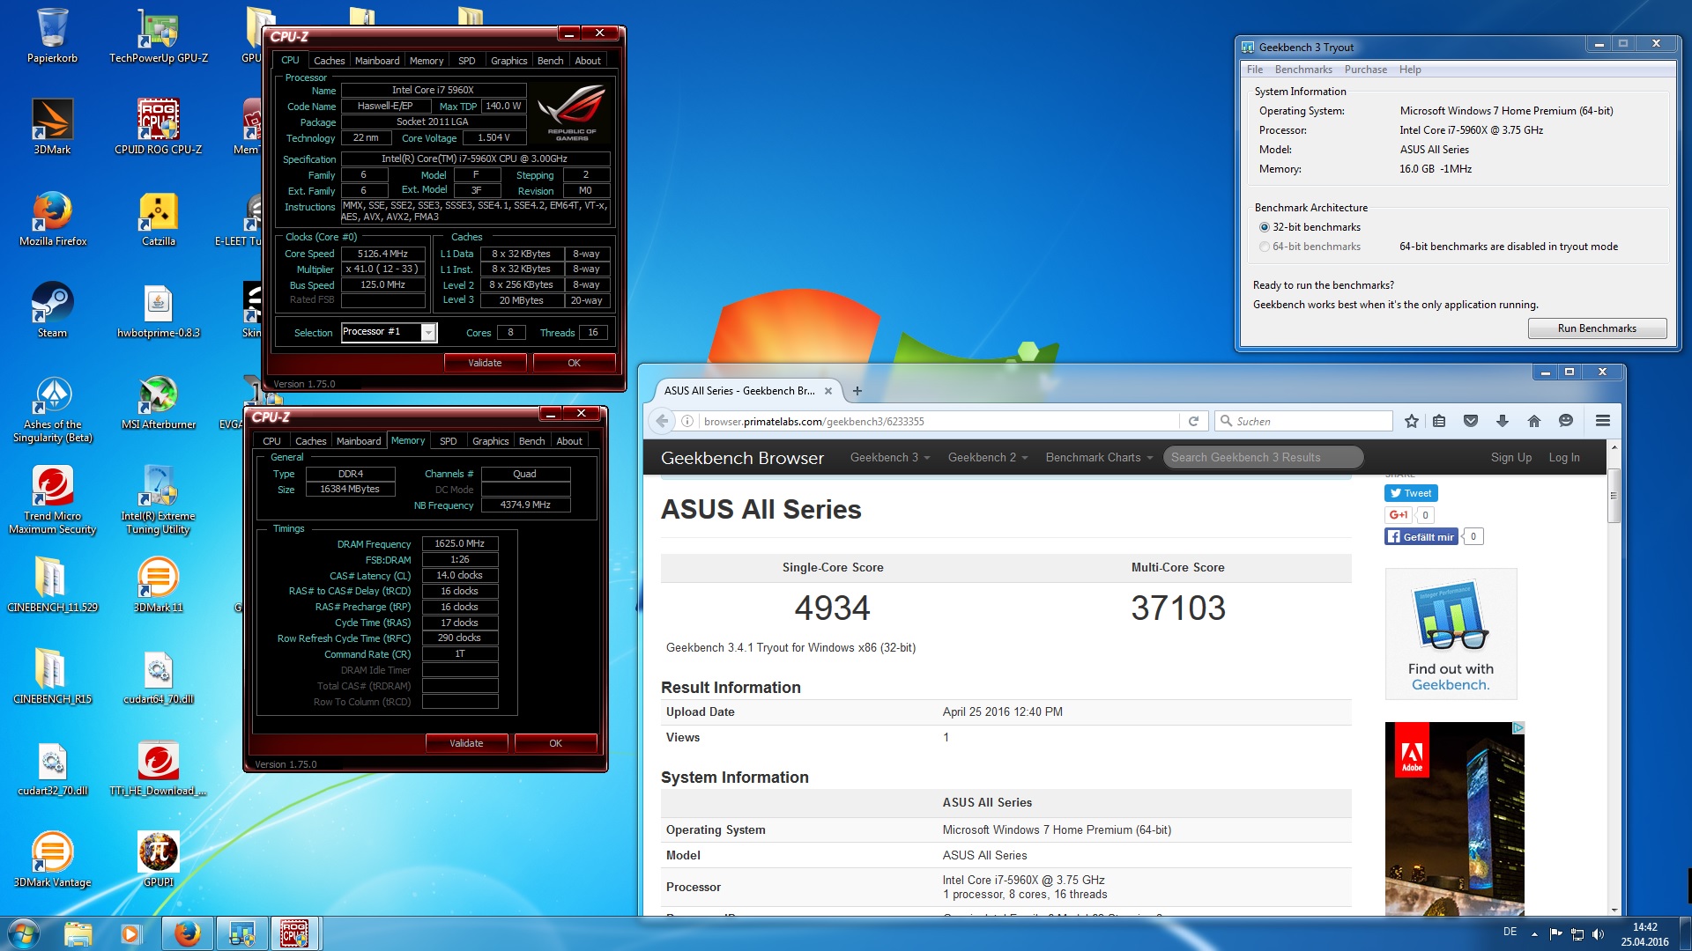Screen dimensions: 1692x951
Task: Open SPD tab in lower CPU-Z window
Action: (449, 441)
